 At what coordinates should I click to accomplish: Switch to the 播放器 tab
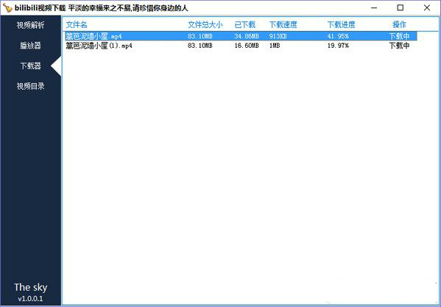pos(30,46)
